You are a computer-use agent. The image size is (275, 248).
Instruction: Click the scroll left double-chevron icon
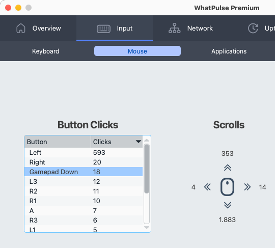[207, 187]
